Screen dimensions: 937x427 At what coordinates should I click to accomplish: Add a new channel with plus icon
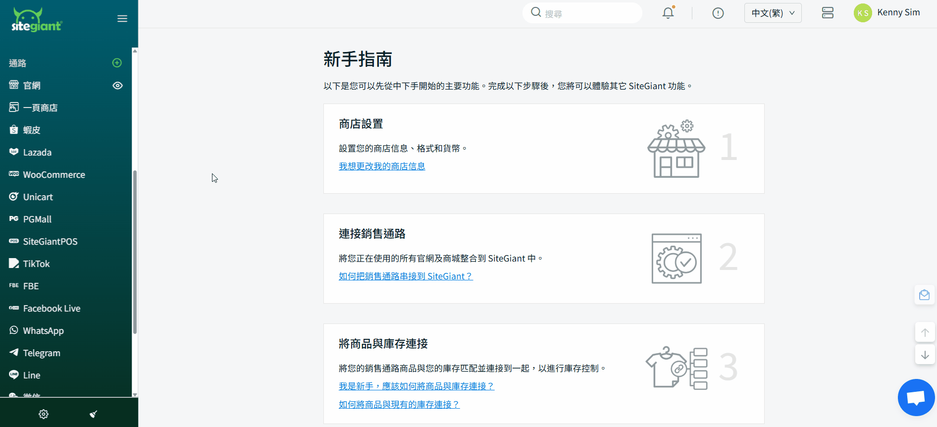117,63
